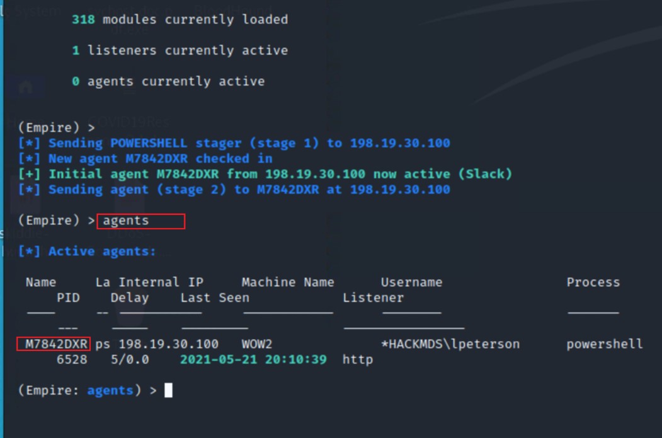
Task: Select the internal IP 198.19.30.100 in table
Action: (x=168, y=344)
